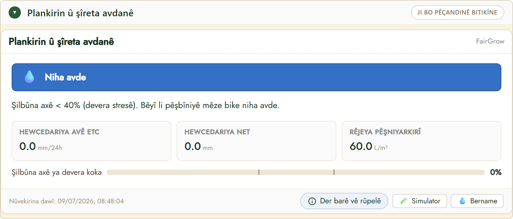The height and width of the screenshot is (219, 513).
Task: Click the test tube Simulator icon
Action: (404, 201)
